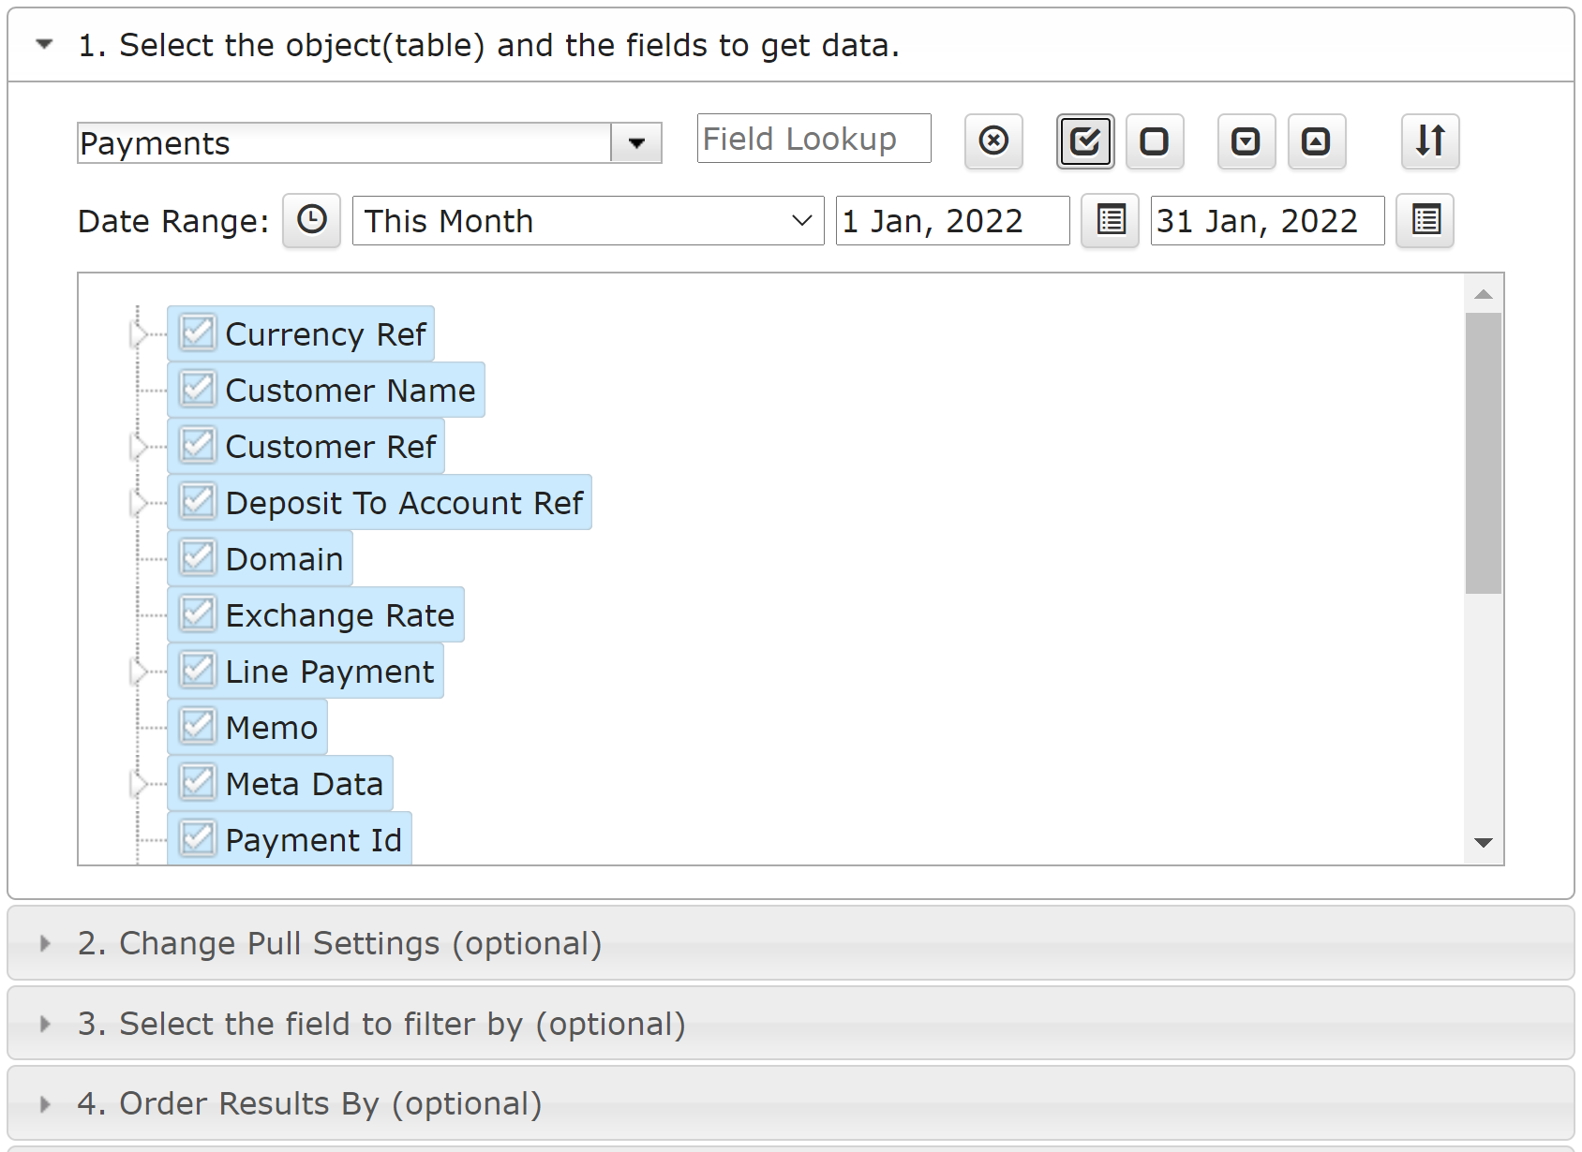The width and height of the screenshot is (1582, 1152).
Task: Click the clock icon beside Date Range
Action: click(x=312, y=221)
